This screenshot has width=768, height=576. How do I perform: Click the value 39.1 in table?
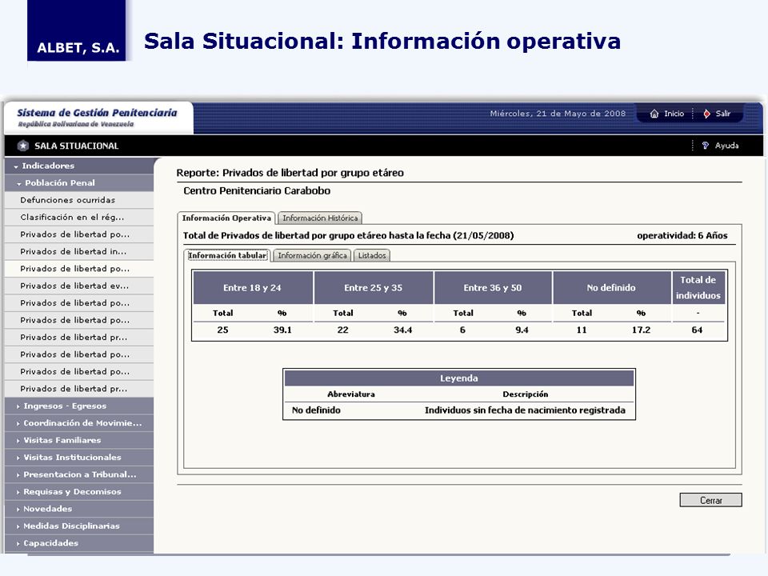(x=282, y=330)
